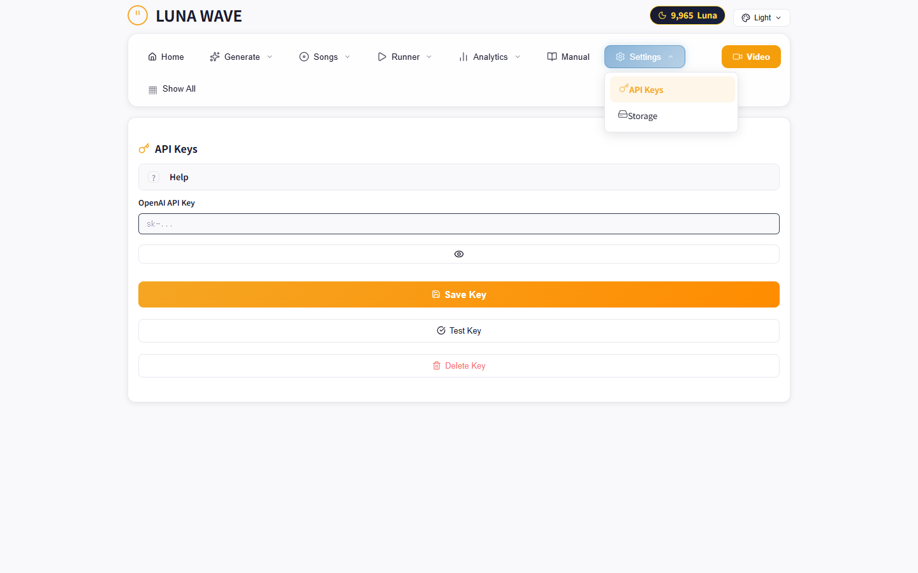
Task: Click the Test Key button
Action: [459, 330]
